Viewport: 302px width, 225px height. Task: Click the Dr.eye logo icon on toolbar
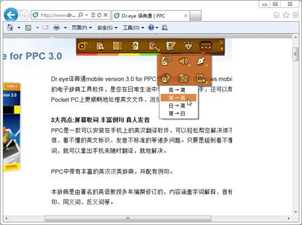83,46
